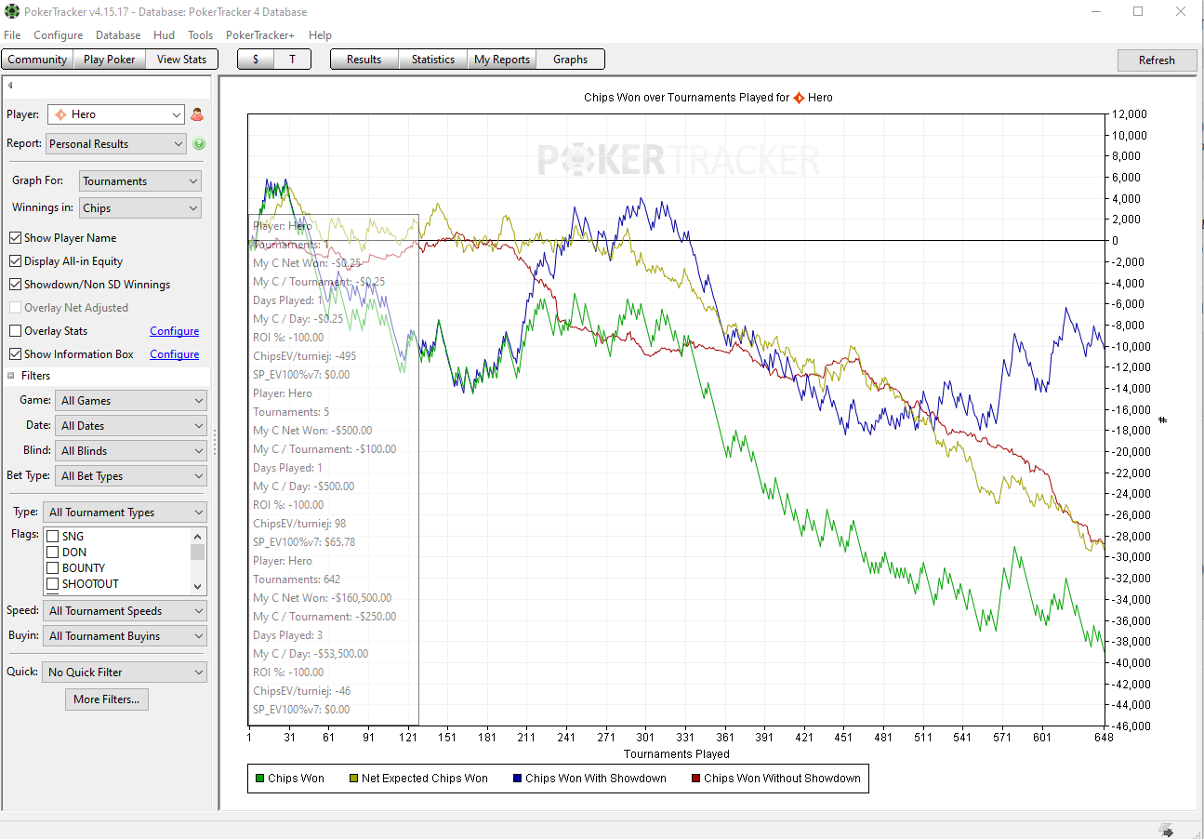Open the Database menu
1204x839 pixels.
[118, 35]
